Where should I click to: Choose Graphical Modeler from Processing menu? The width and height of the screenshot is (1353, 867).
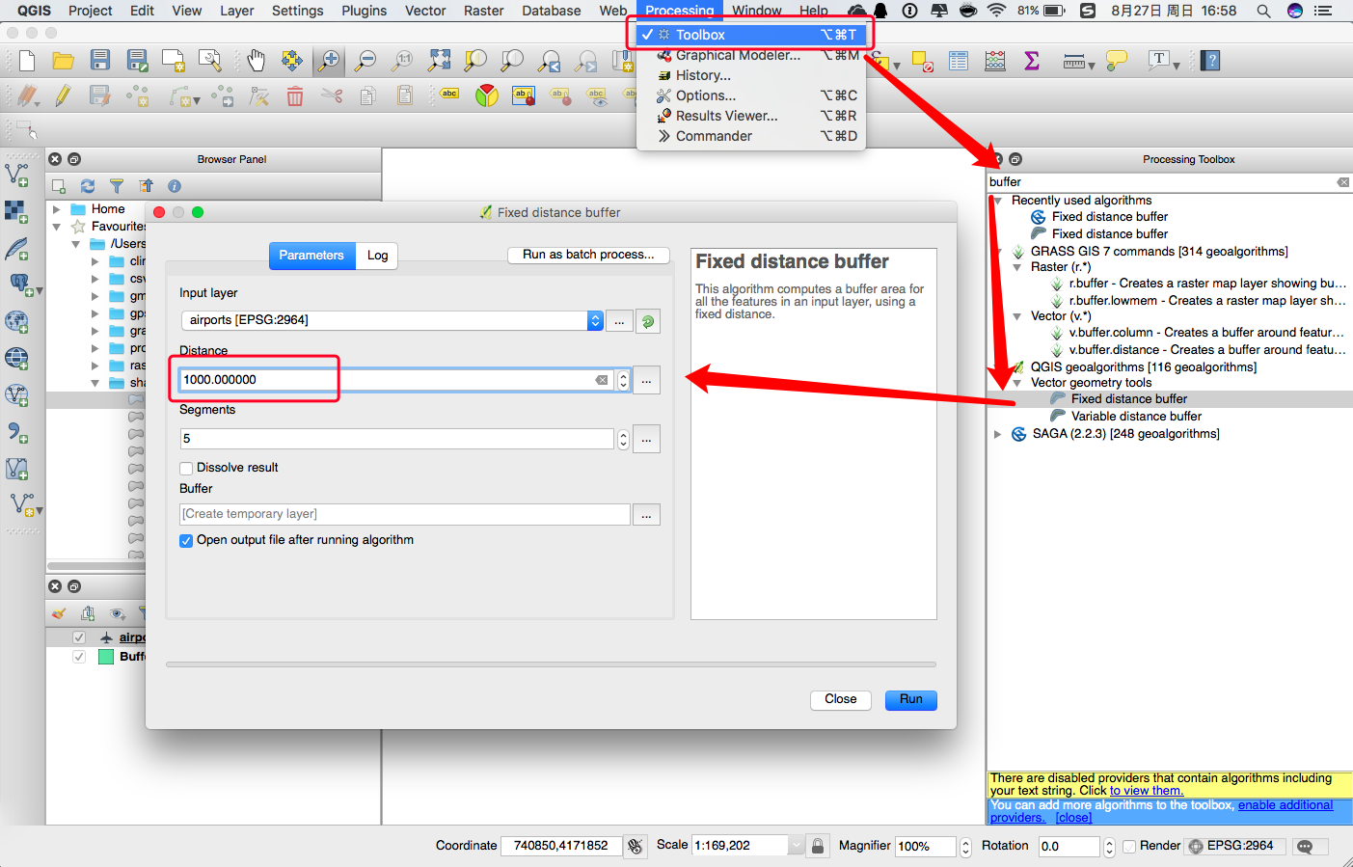[751, 55]
